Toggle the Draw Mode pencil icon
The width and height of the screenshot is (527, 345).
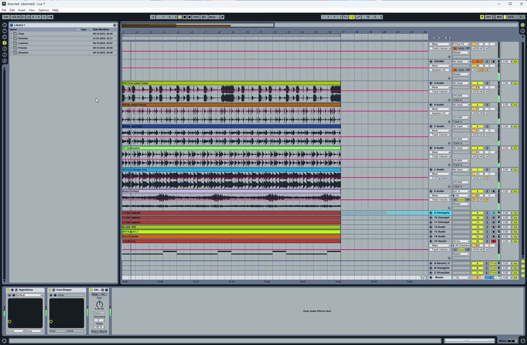222,17
